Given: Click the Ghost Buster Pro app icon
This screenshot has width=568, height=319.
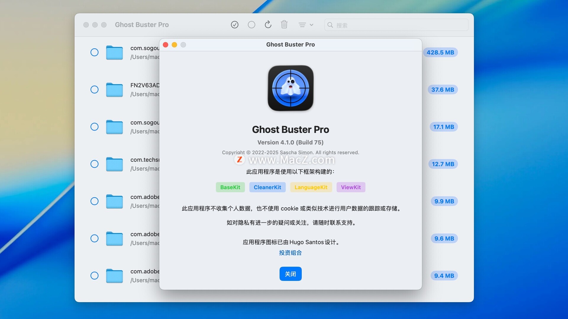Looking at the screenshot, I should [x=291, y=88].
